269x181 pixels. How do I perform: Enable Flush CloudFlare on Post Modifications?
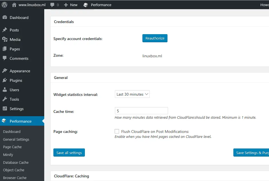(117, 131)
